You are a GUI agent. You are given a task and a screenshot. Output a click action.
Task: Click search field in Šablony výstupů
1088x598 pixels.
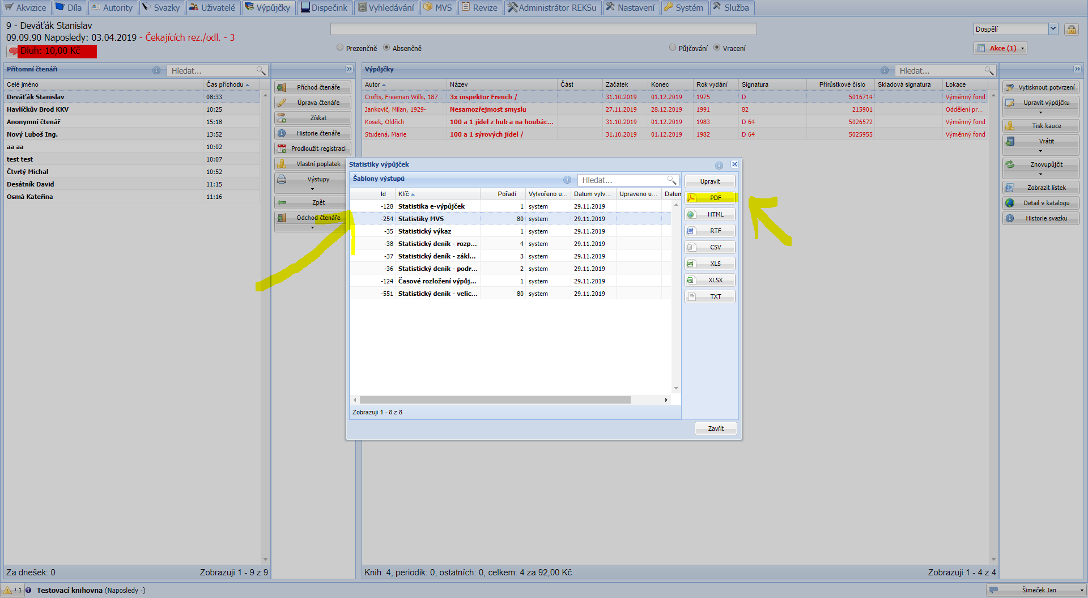(x=622, y=180)
